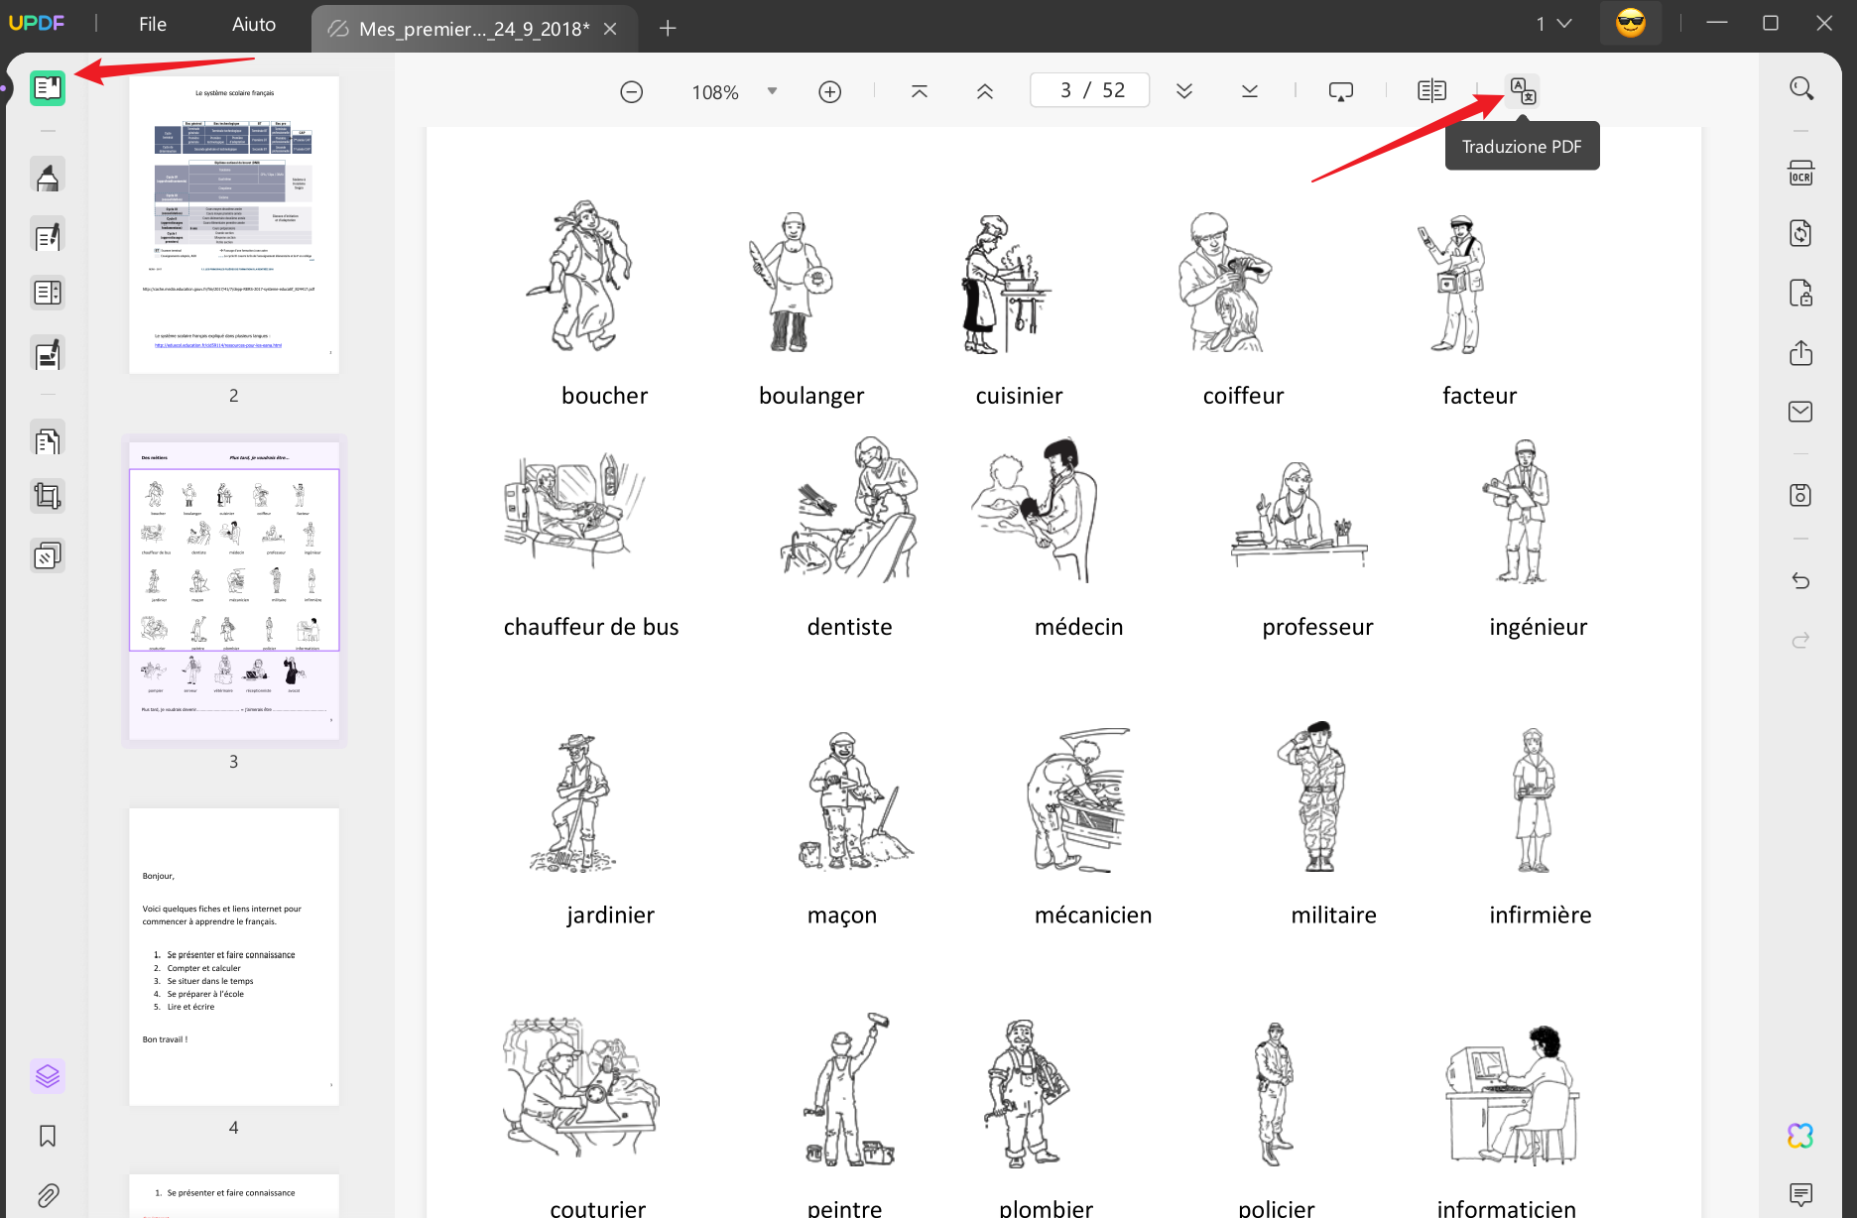Open the Bookmarks panel
This screenshot has height=1218, width=1857.
coord(47,1136)
